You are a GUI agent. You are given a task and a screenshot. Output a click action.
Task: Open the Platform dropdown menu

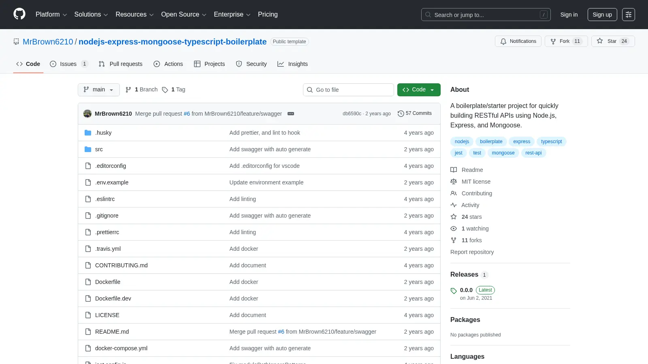(x=51, y=15)
